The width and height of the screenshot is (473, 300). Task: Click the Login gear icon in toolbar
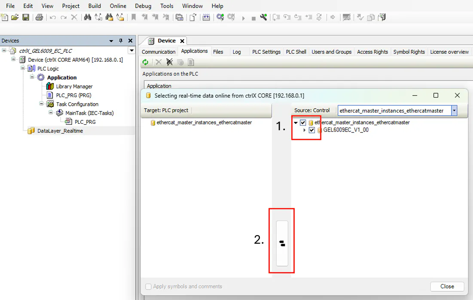(x=220, y=18)
